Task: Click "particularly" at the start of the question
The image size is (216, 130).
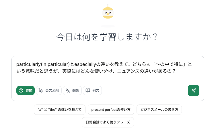Action: [28, 64]
